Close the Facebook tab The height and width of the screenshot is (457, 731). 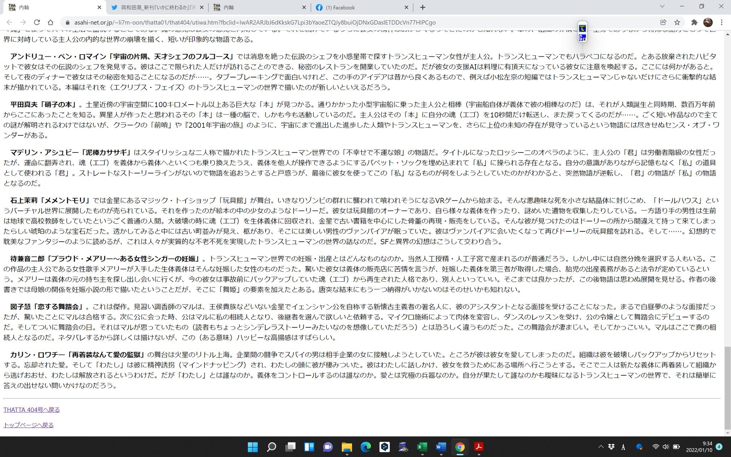click(406, 7)
